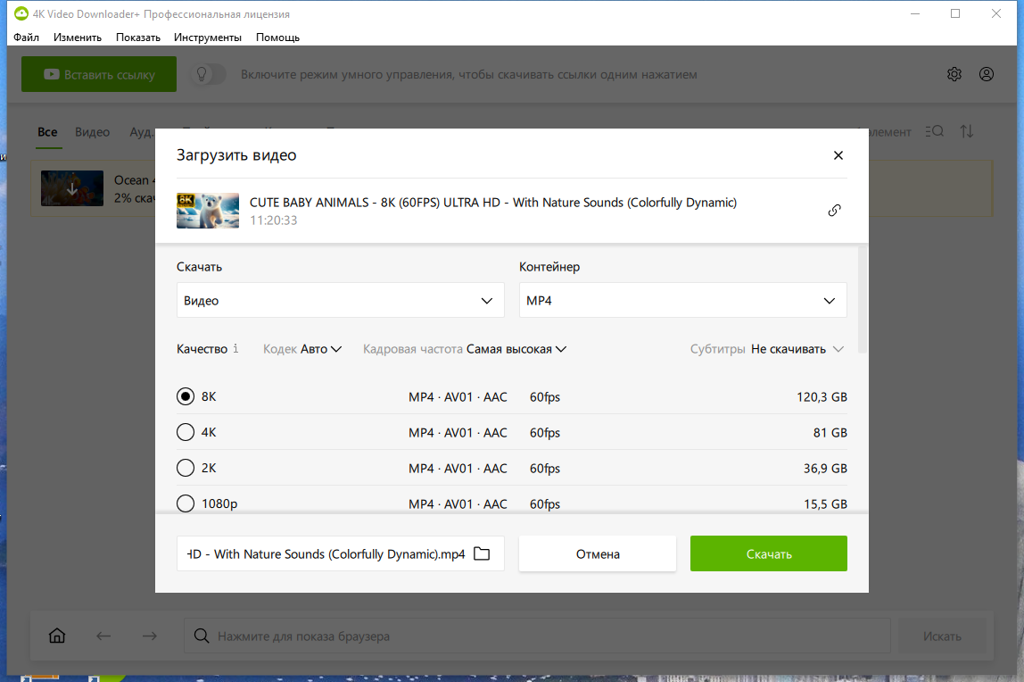Click the search list filter icon
The height and width of the screenshot is (682, 1024).
[934, 131]
